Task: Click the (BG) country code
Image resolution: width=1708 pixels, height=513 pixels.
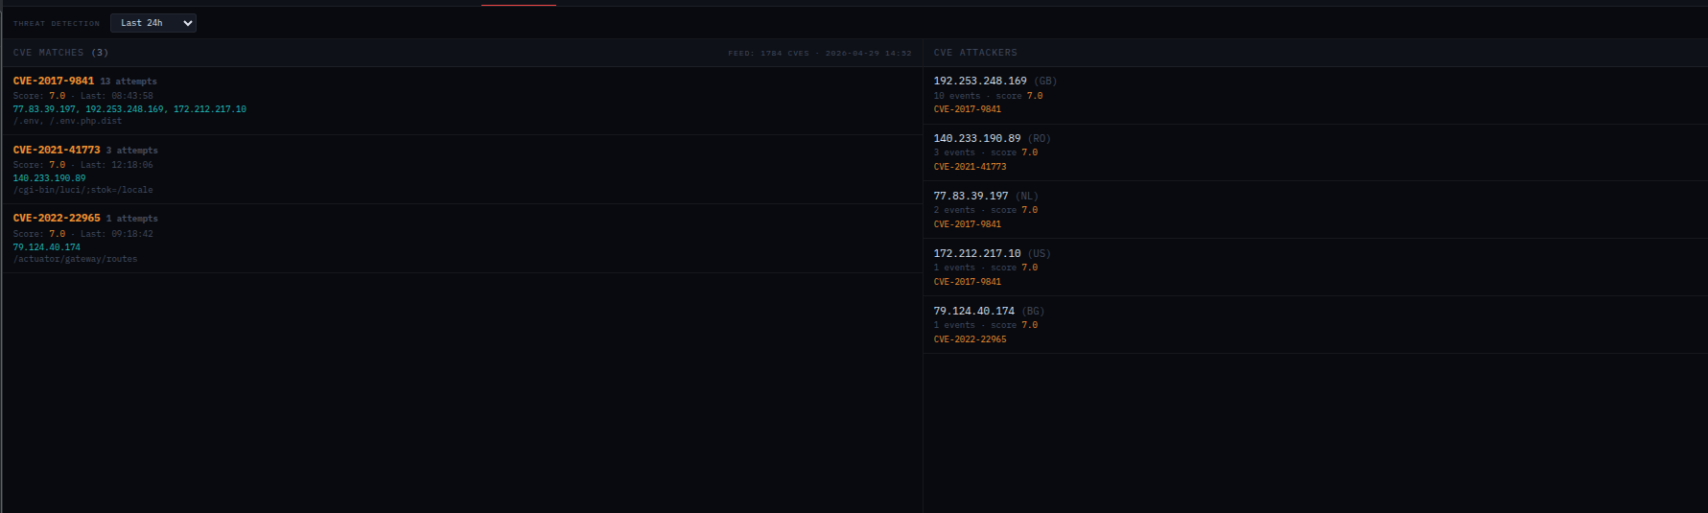Action: pos(1033,312)
